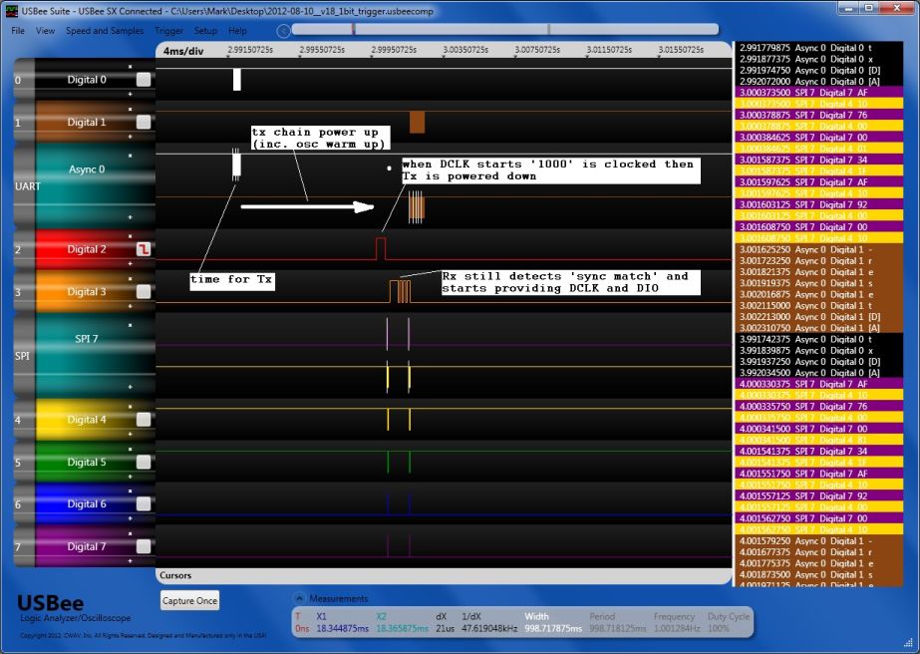Screen dimensions: 920x654
Task: Remove Digital 7 channel with its x icon
Action: (x=131, y=533)
